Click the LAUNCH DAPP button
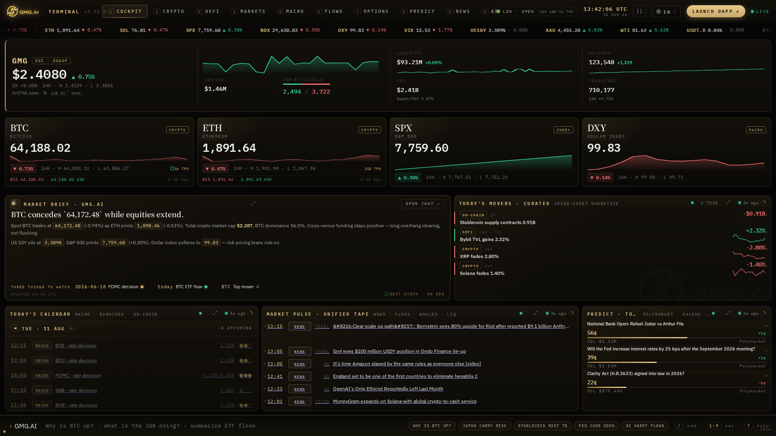 (716, 11)
